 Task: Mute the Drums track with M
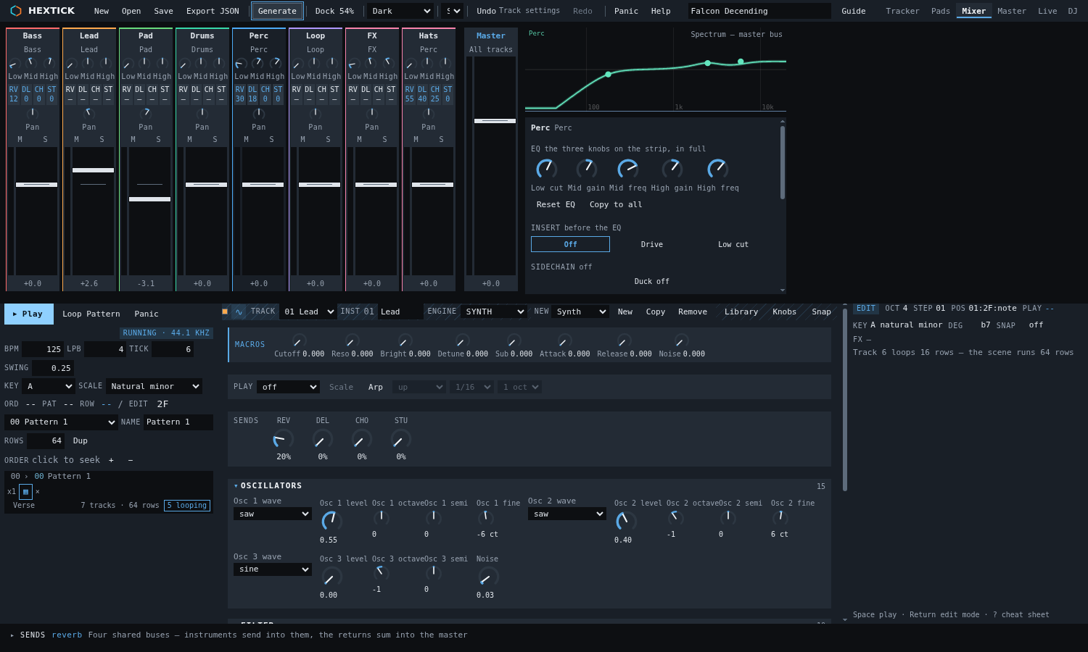[x=189, y=139]
